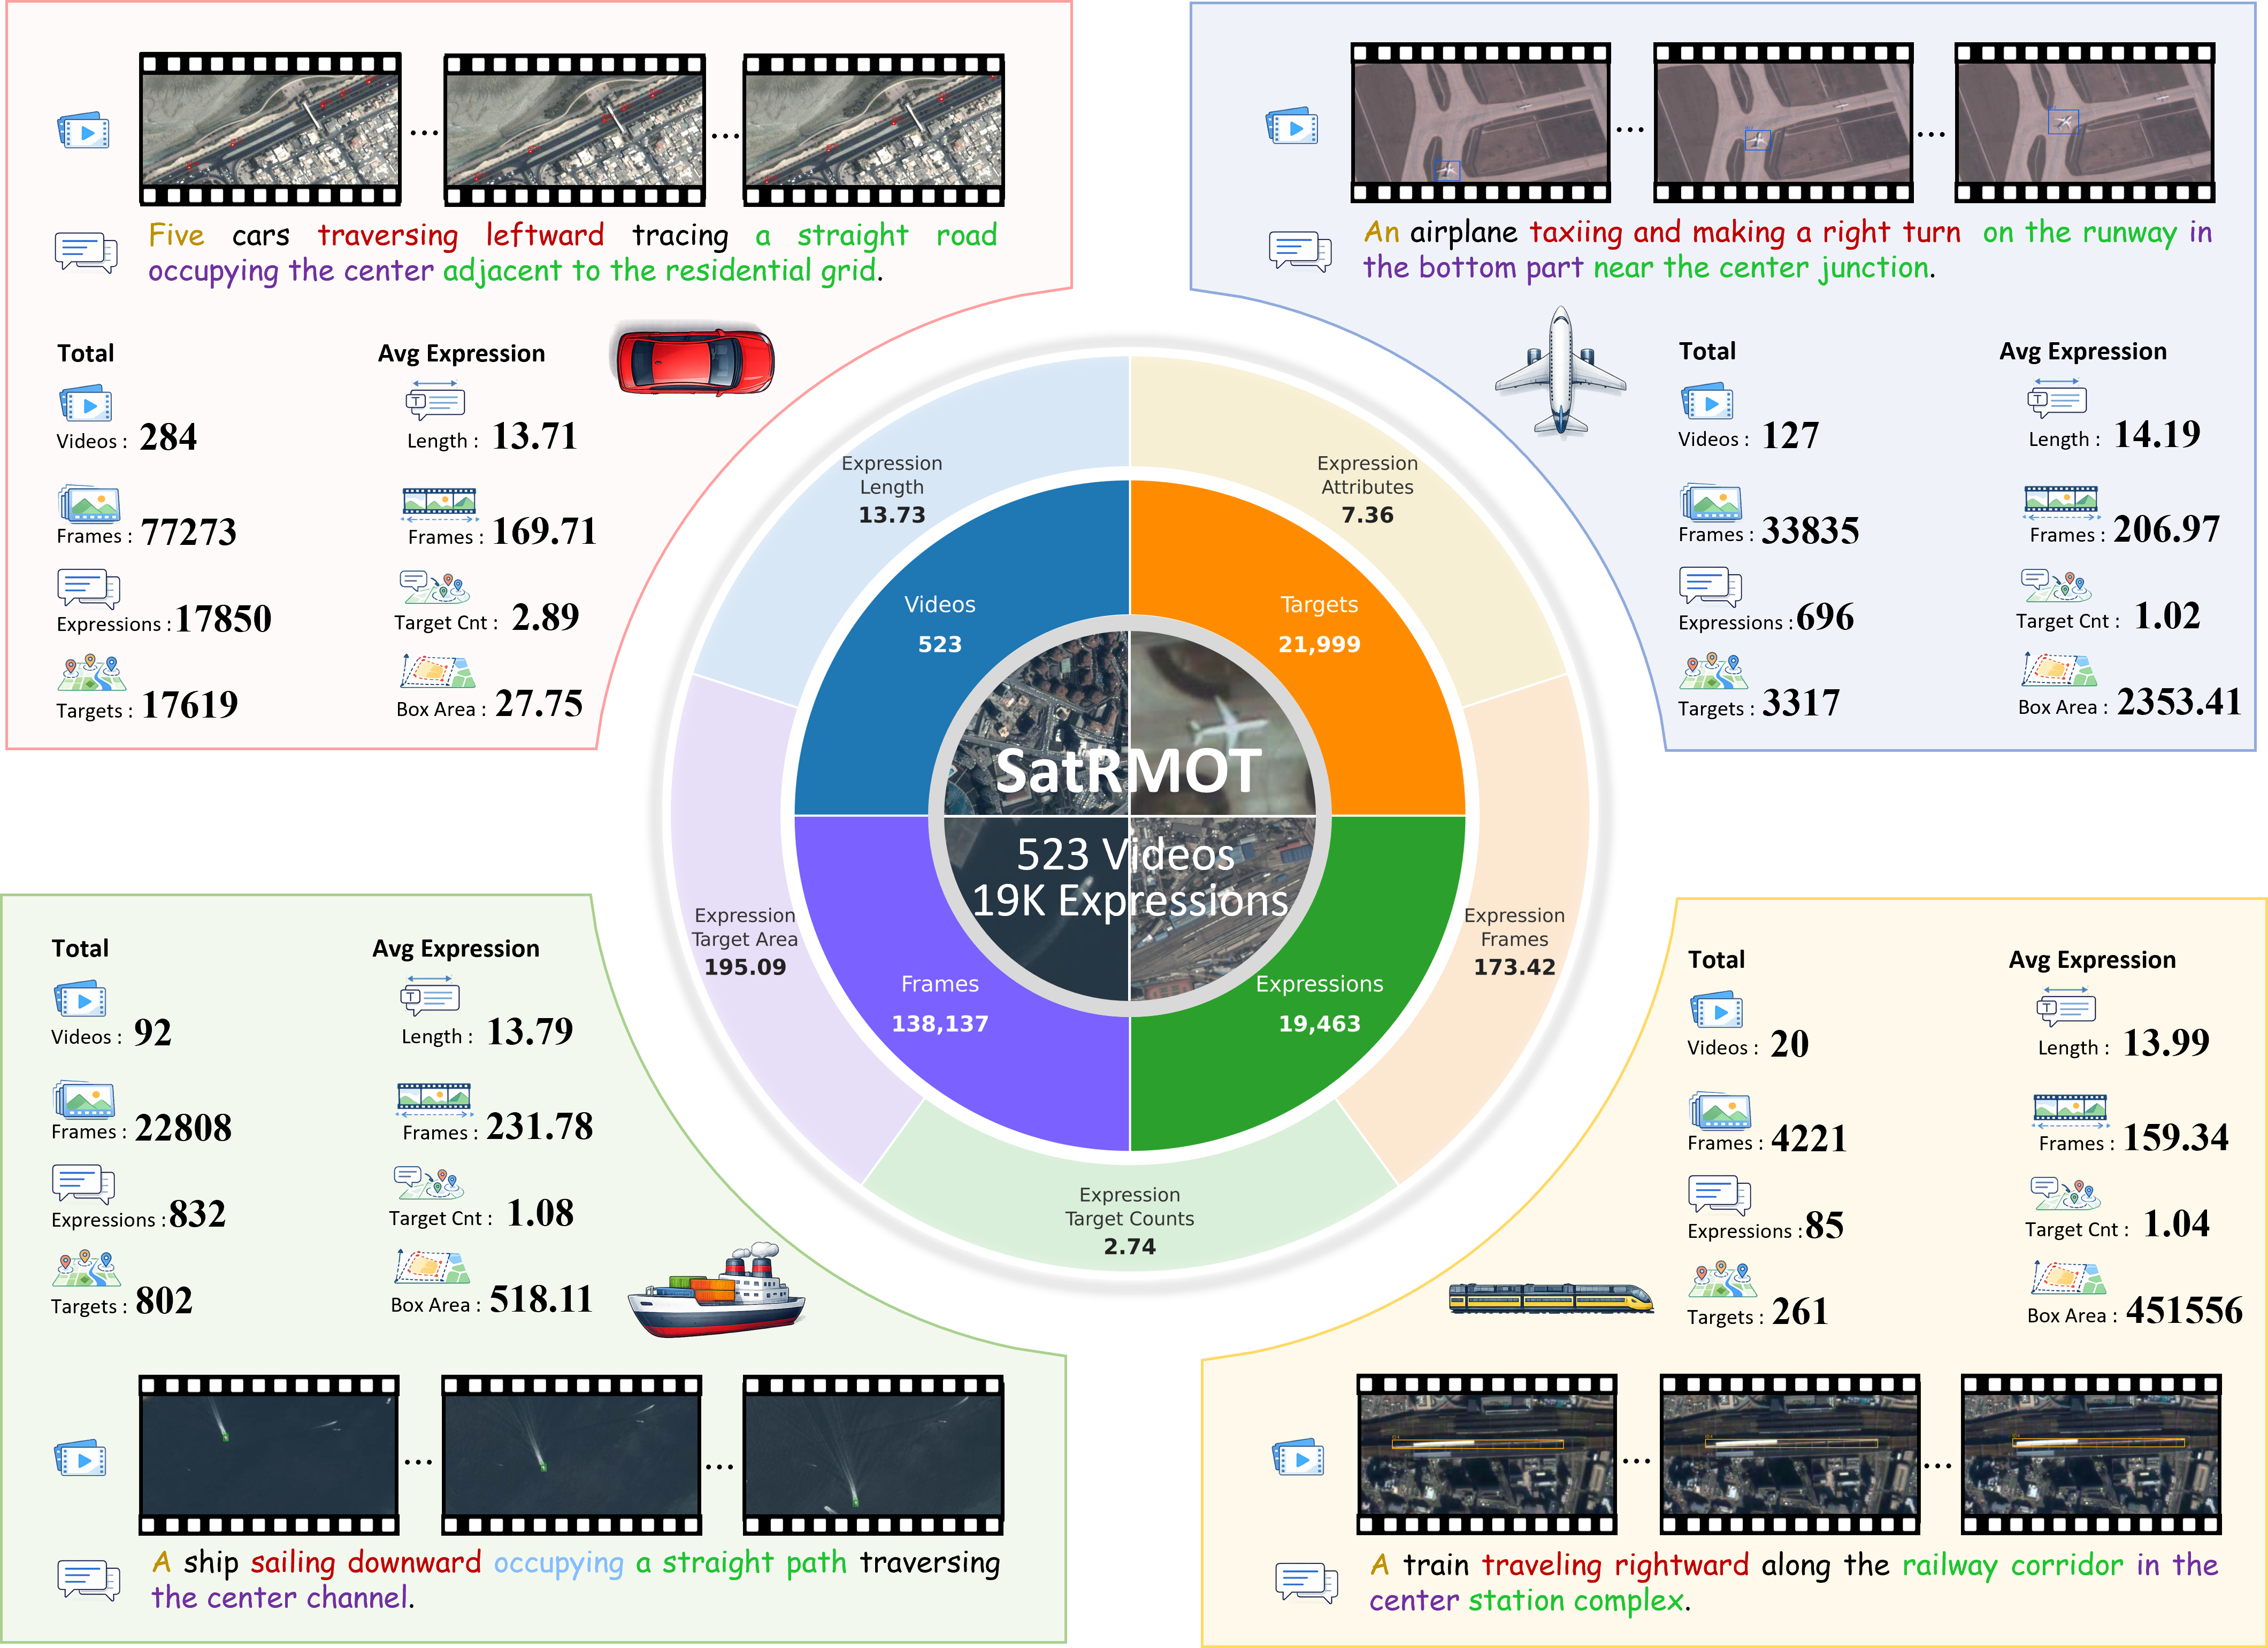The width and height of the screenshot is (2268, 1648).
Task: Click video icon beside the airplane filmstrip
Action: (1293, 127)
